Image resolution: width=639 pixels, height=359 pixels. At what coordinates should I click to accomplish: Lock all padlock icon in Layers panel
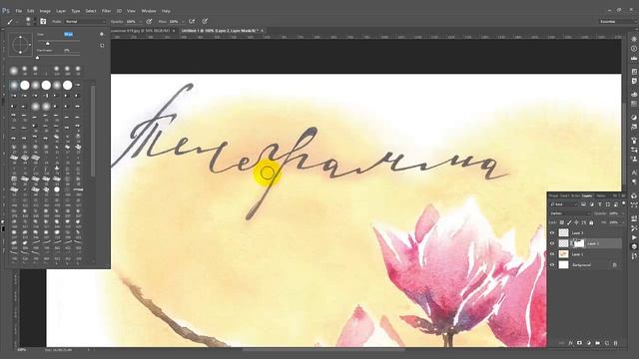591,223
